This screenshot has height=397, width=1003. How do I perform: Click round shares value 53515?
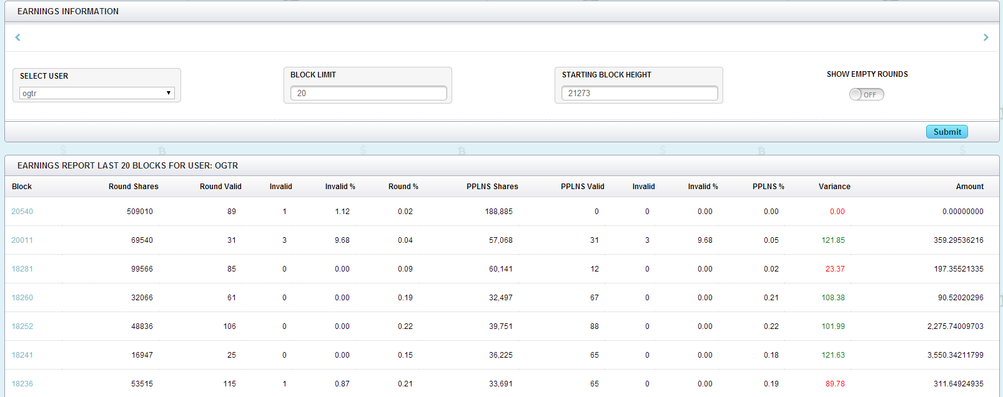[x=142, y=384]
